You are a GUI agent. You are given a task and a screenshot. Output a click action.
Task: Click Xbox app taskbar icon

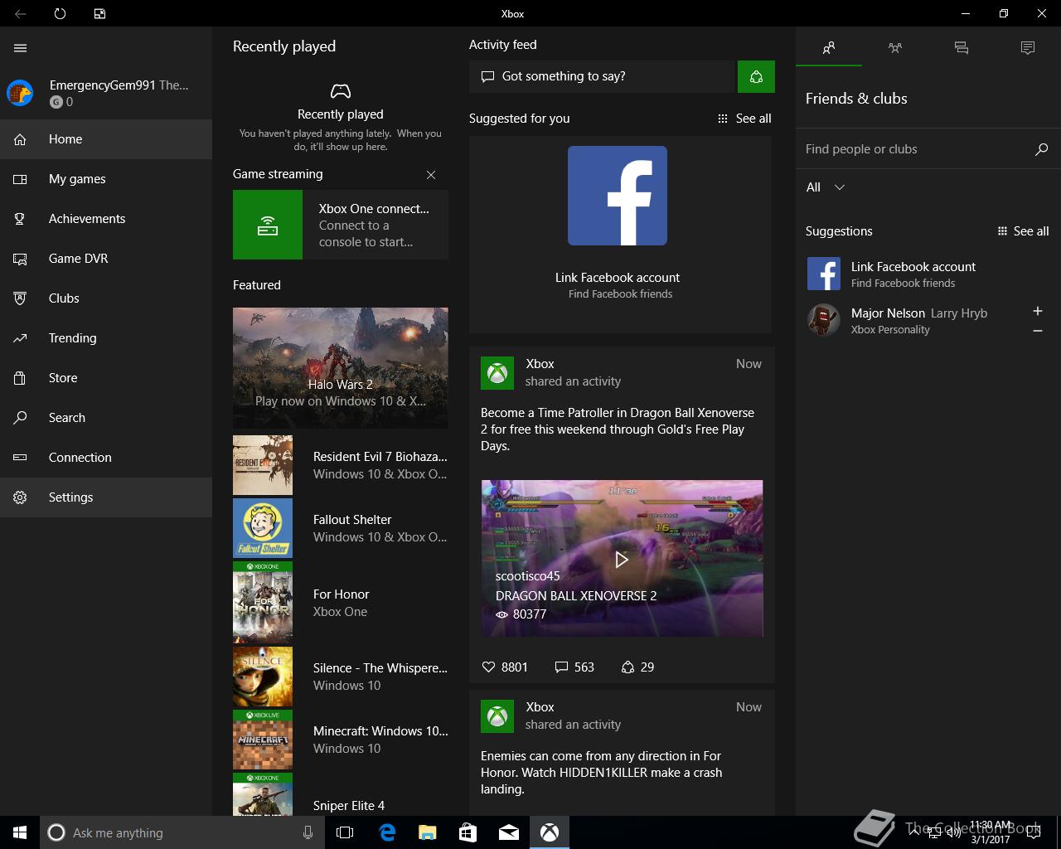point(550,832)
